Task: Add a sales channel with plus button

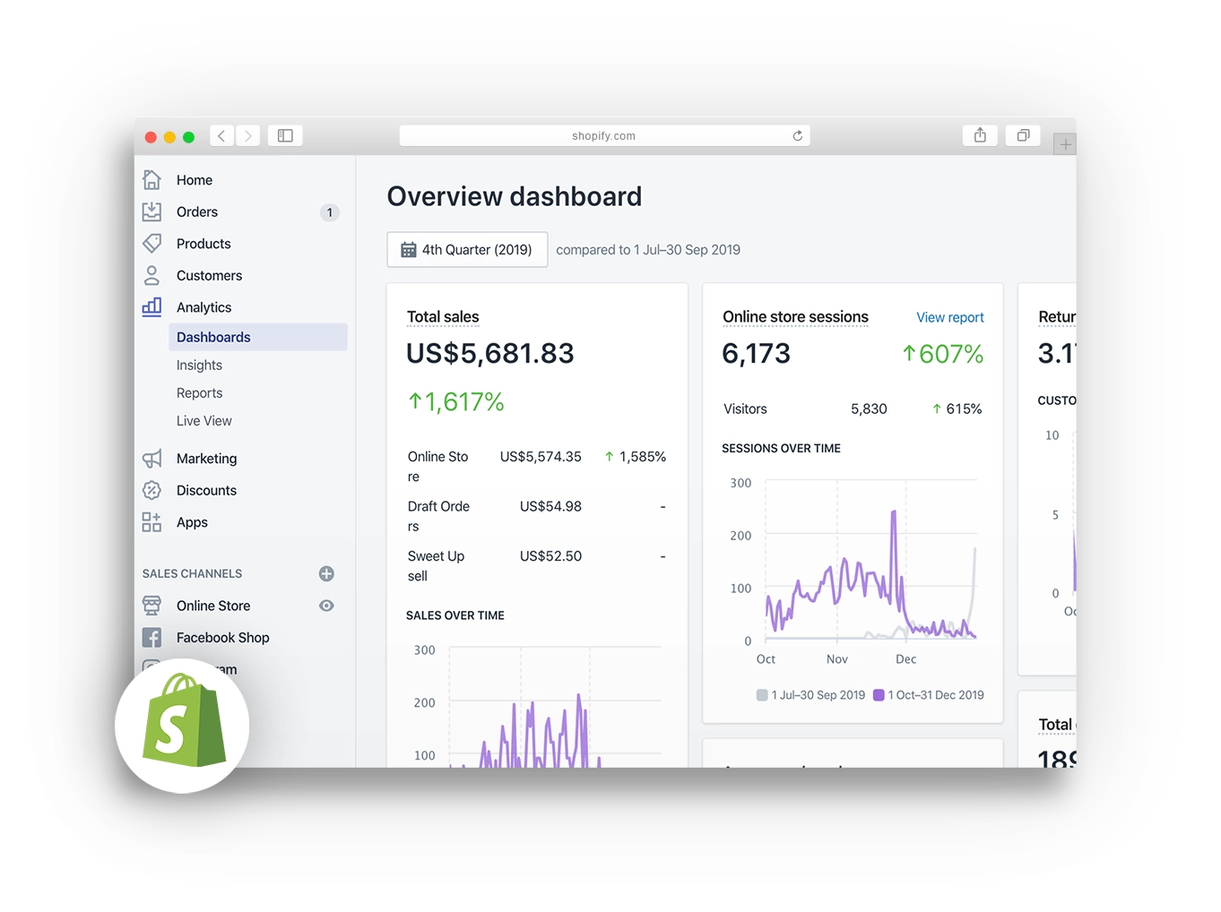Action: pyautogui.click(x=326, y=573)
